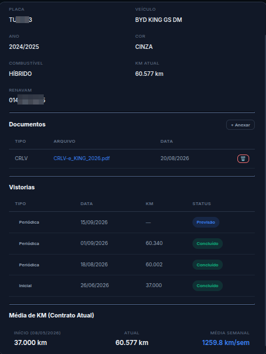Click the Documentos section heading
This screenshot has width=266, height=354.
[x=27, y=124]
